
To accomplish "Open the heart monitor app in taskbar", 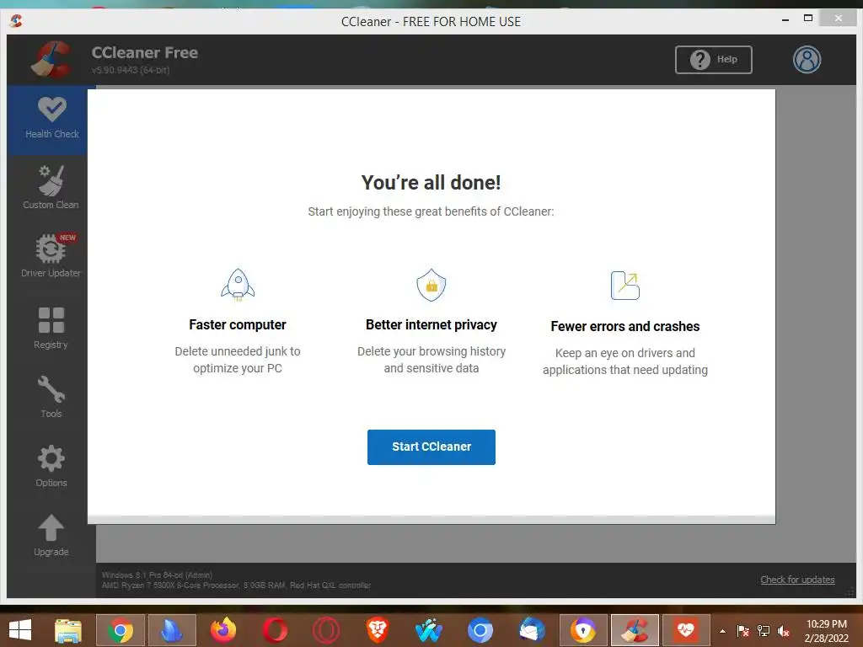I will 686,630.
